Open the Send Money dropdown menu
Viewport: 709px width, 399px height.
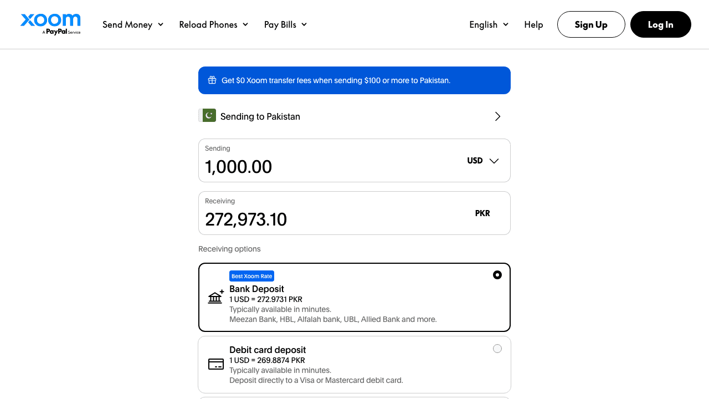[x=133, y=24]
